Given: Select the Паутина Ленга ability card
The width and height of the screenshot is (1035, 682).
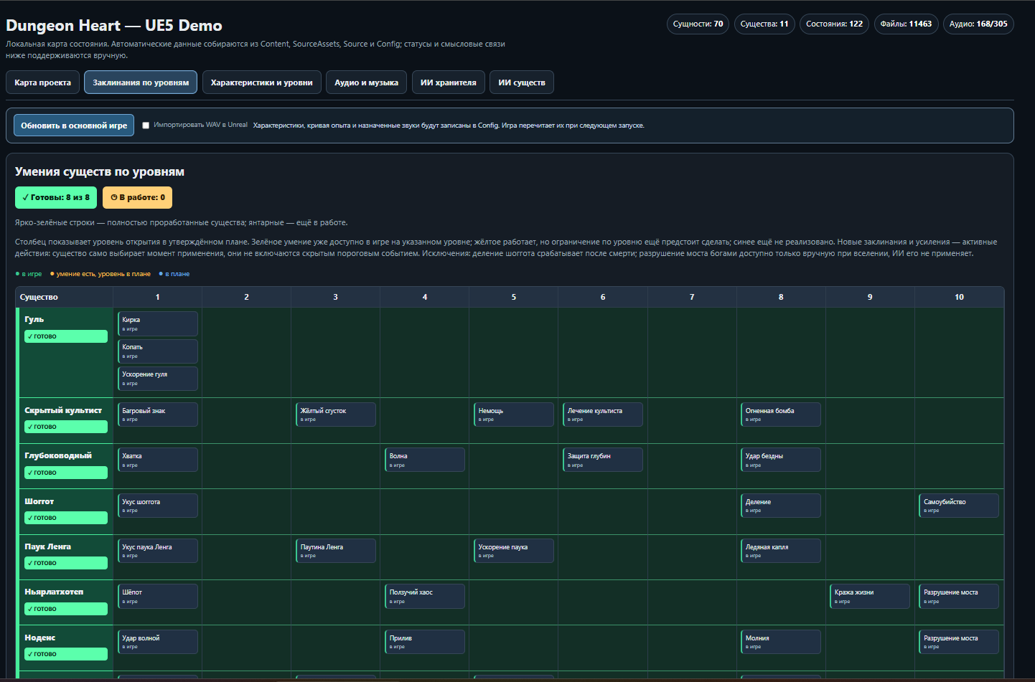Looking at the screenshot, I should (336, 551).
